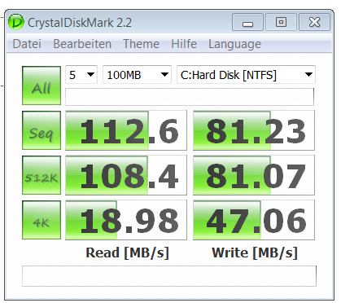Screen dimensions: 341x303
Task: Click the CrystalDiskMark green app icon
Action: coord(16,22)
